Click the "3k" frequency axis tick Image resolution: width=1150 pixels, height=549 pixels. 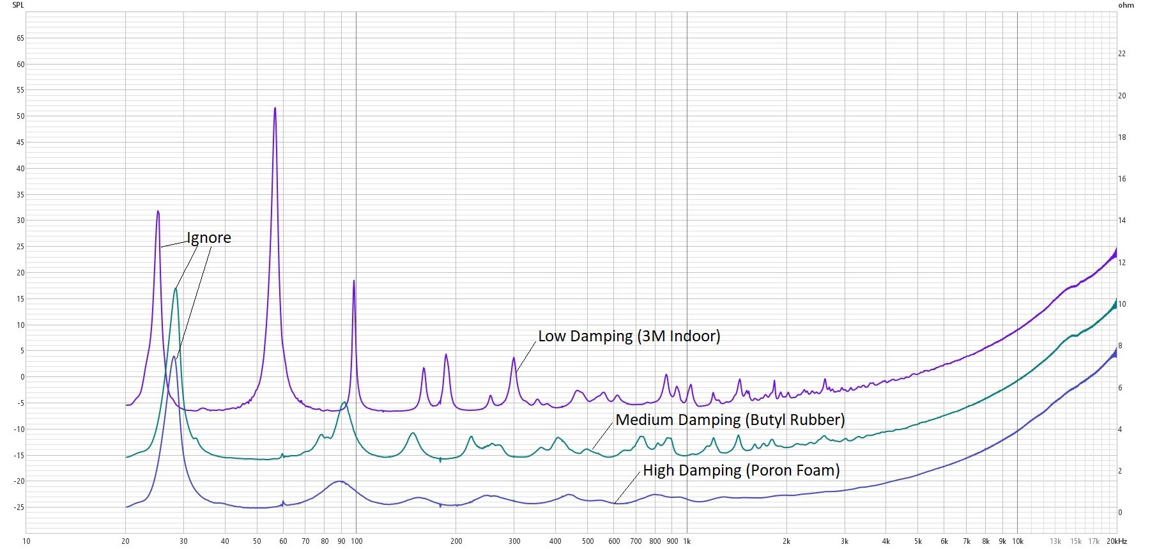tap(845, 541)
